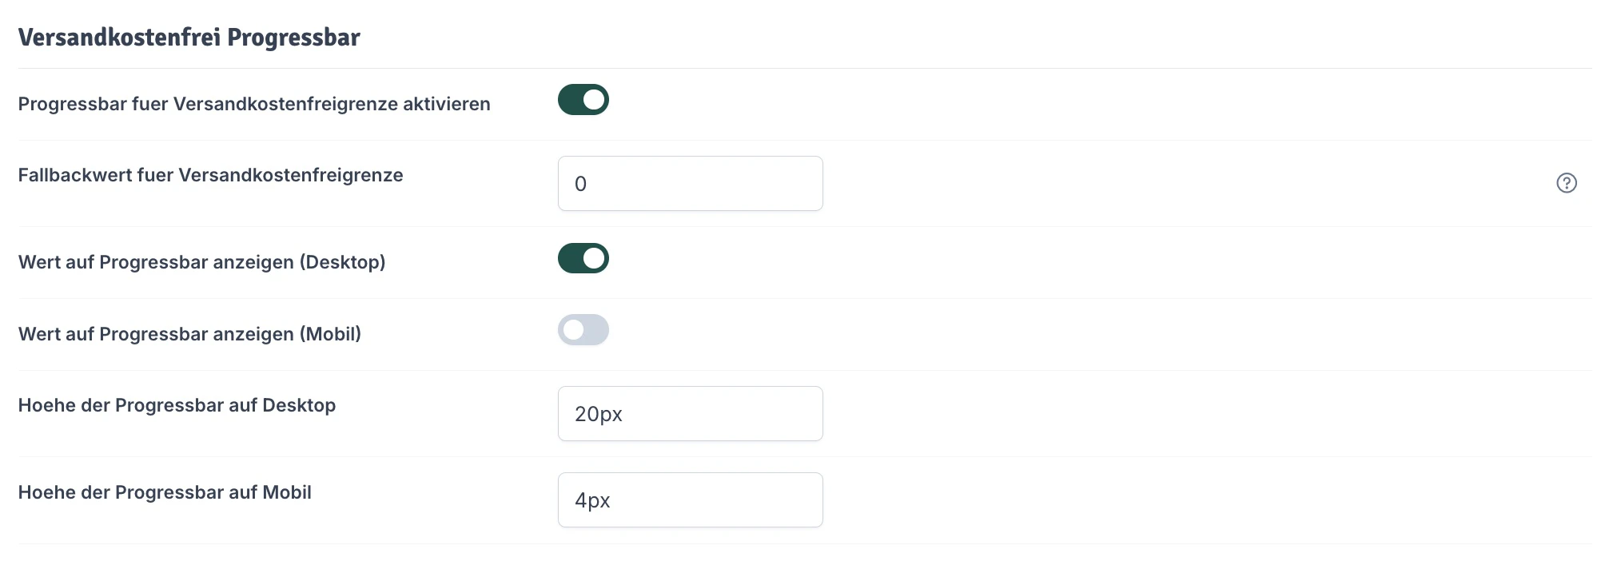1605x577 pixels.
Task: Click the desktop value display toggle knob
Action: [x=594, y=258]
